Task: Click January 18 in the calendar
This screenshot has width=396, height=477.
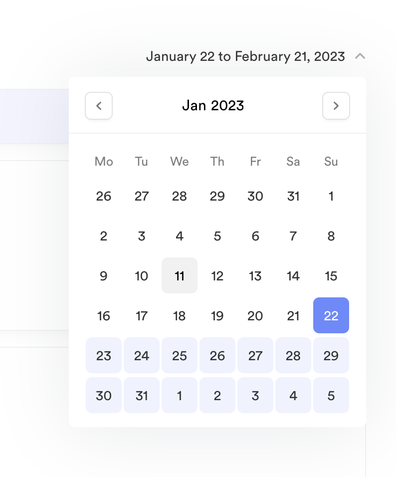Action: pos(180,315)
